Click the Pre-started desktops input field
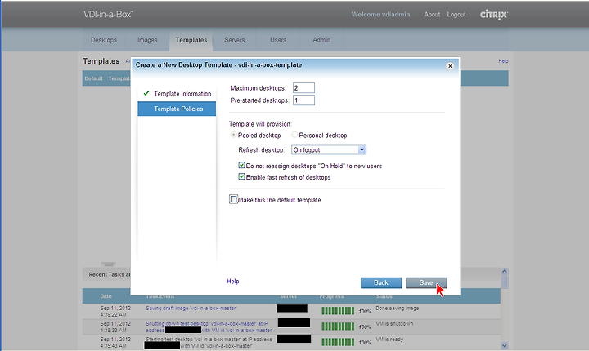589x351 pixels. click(303, 100)
